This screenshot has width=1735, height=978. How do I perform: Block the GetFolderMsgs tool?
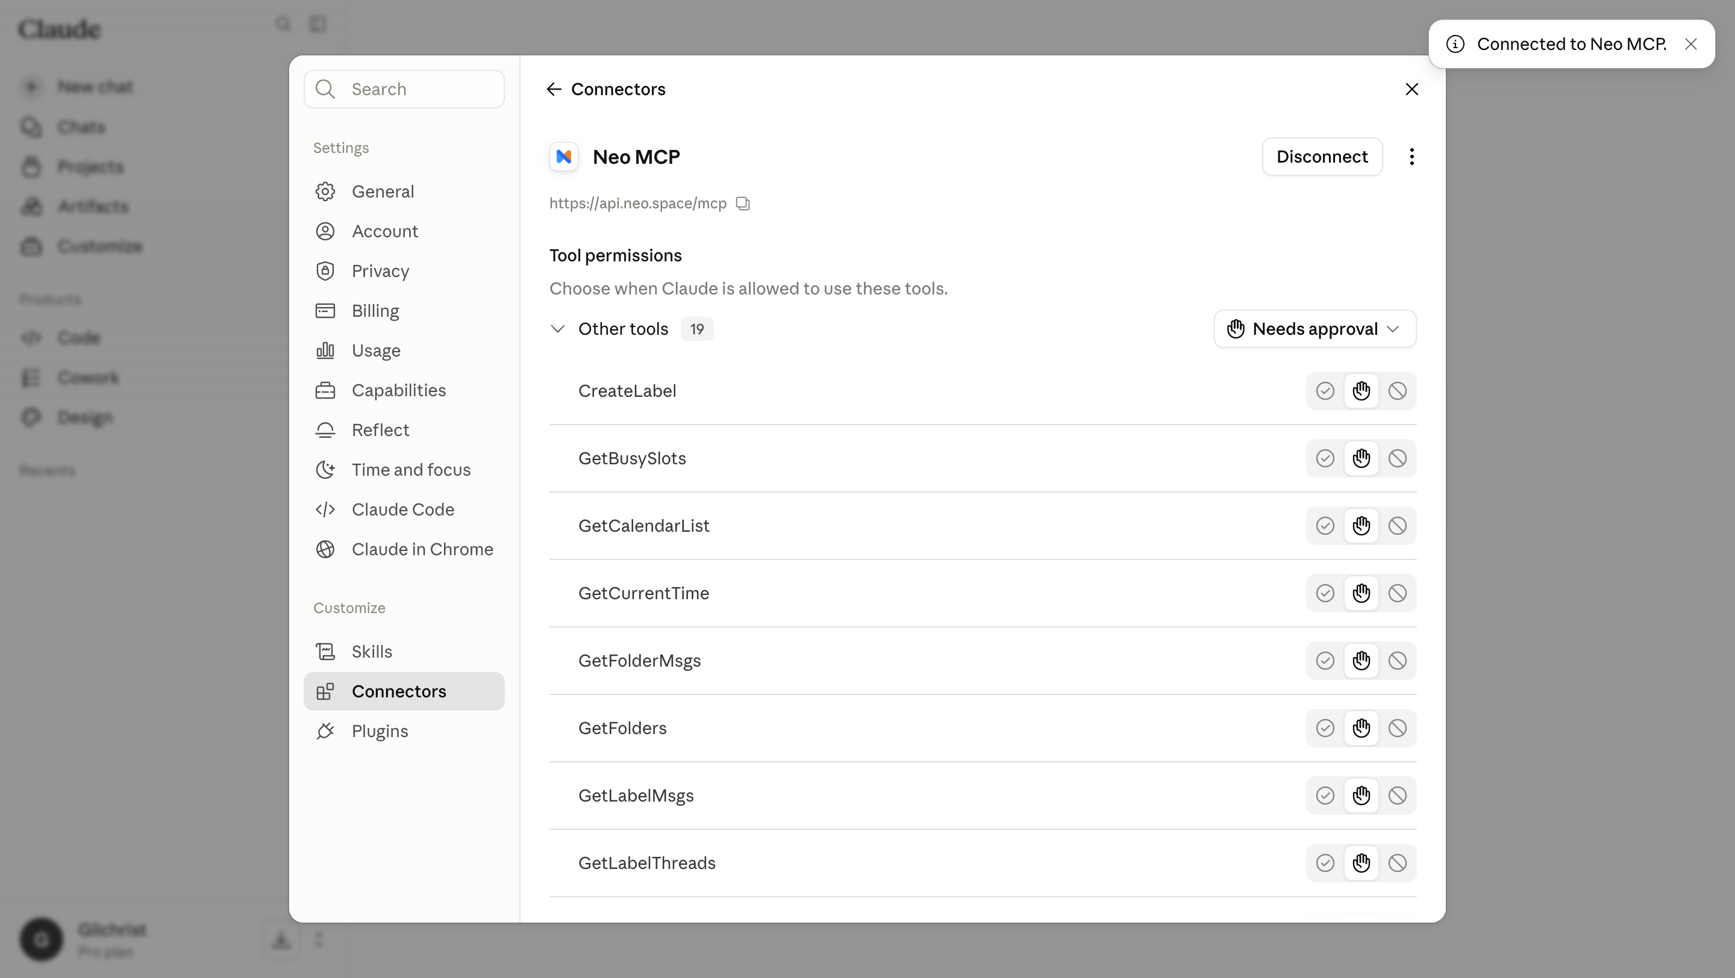[1398, 660]
